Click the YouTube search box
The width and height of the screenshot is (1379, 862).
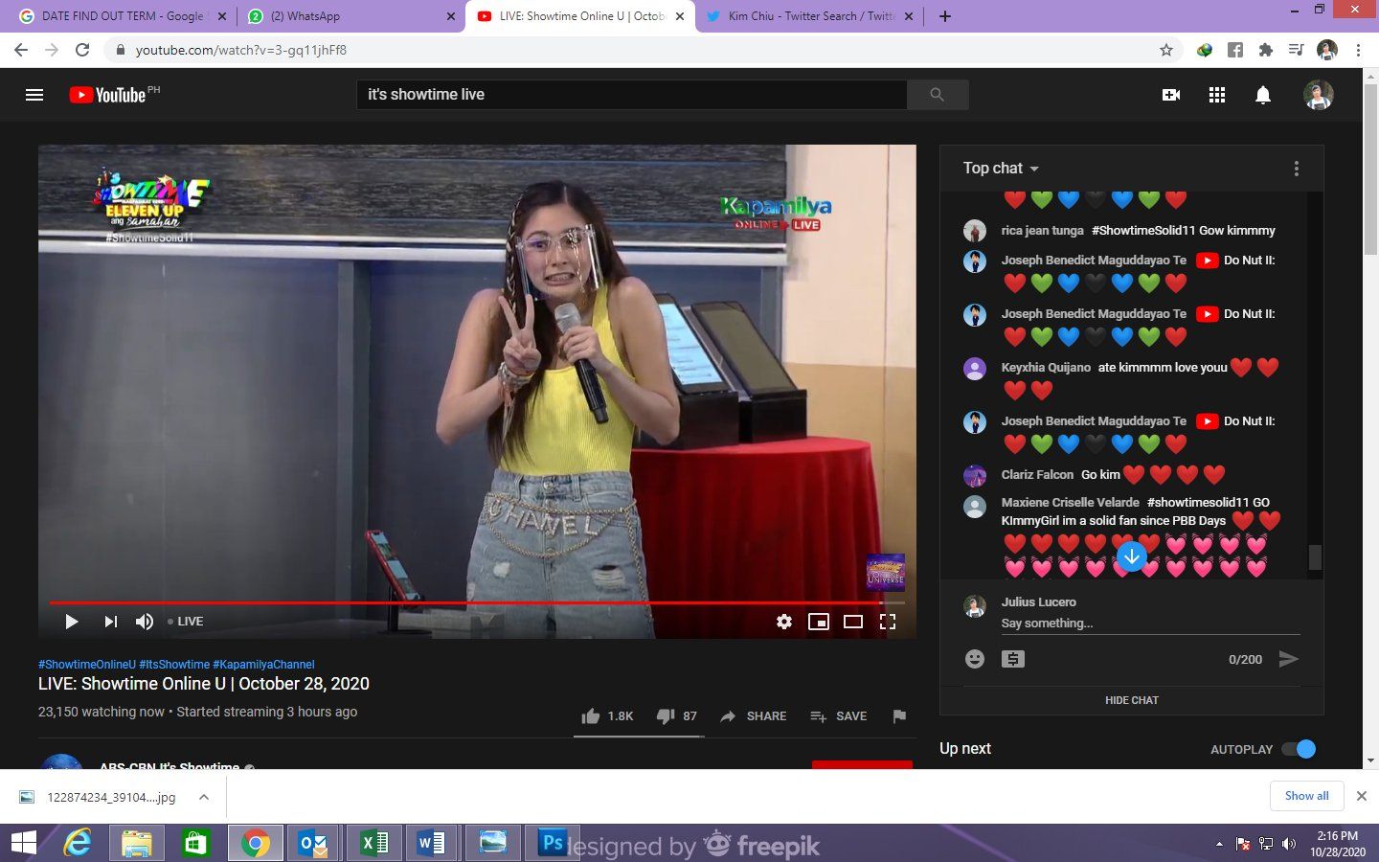(632, 95)
